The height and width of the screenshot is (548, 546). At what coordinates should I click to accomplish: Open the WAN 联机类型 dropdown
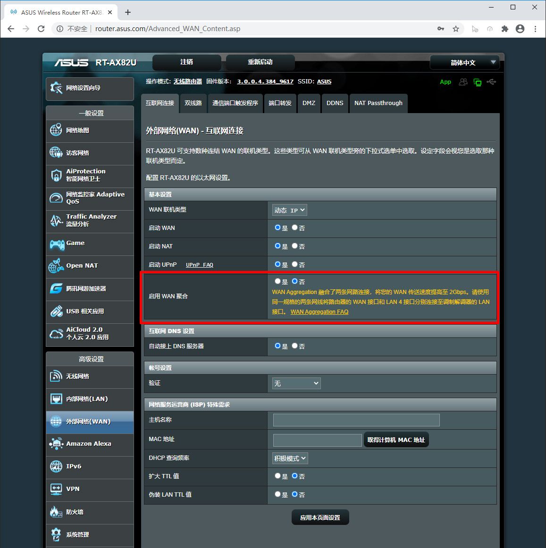[290, 210]
